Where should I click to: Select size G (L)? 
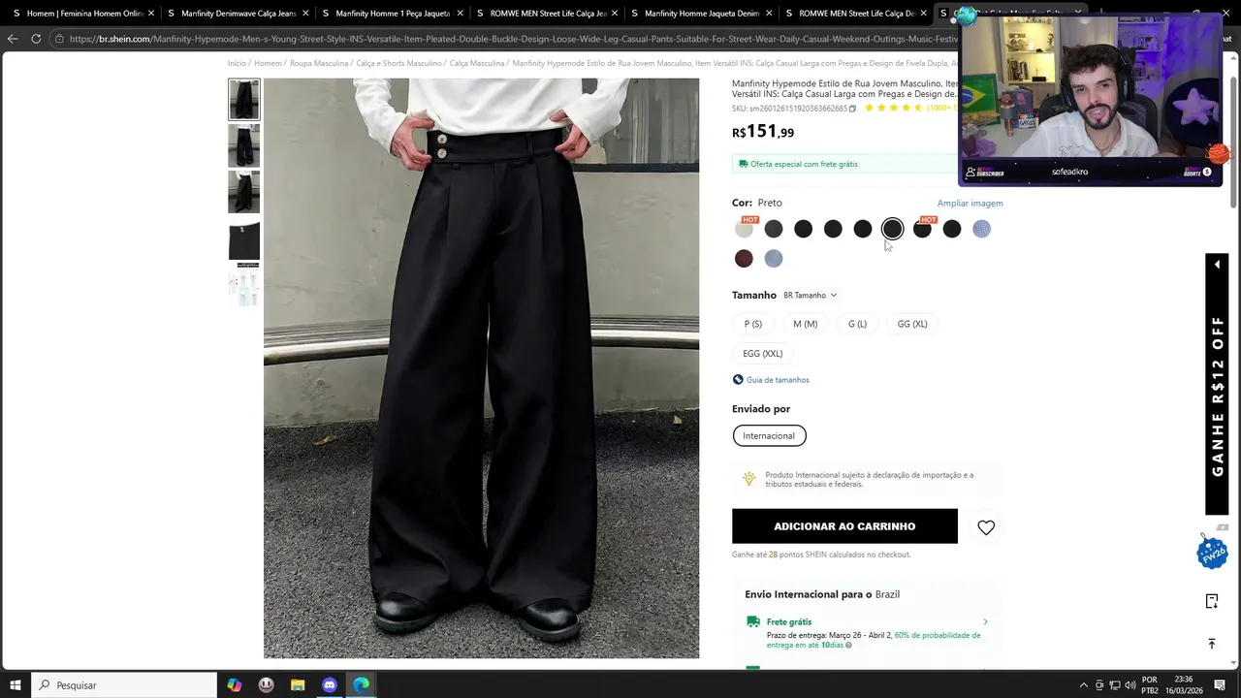pyautogui.click(x=857, y=324)
